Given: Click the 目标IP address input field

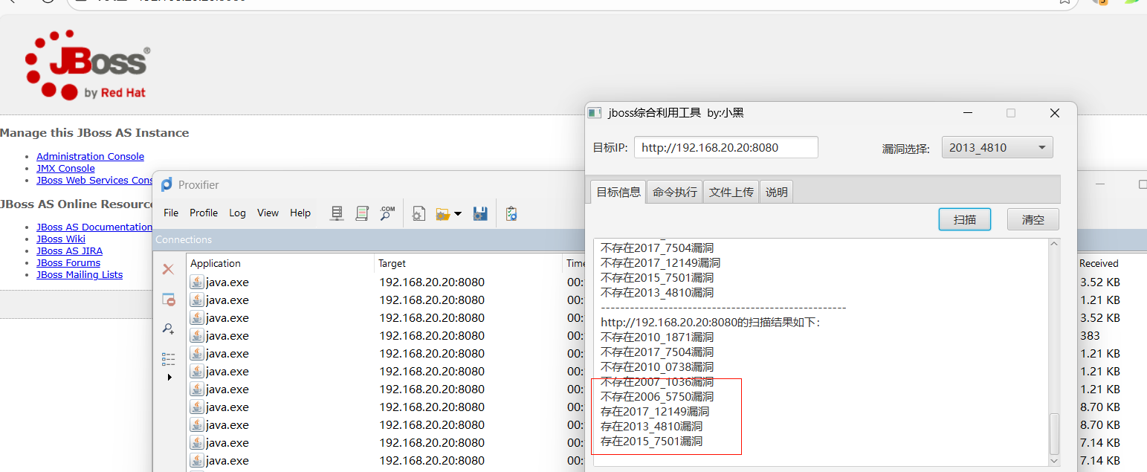Looking at the screenshot, I should click(x=726, y=147).
